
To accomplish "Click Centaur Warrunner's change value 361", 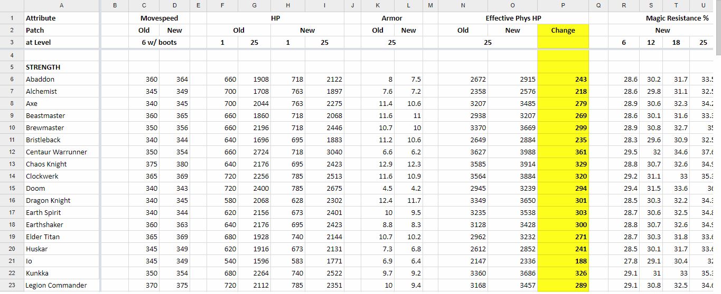I will 563,152.
